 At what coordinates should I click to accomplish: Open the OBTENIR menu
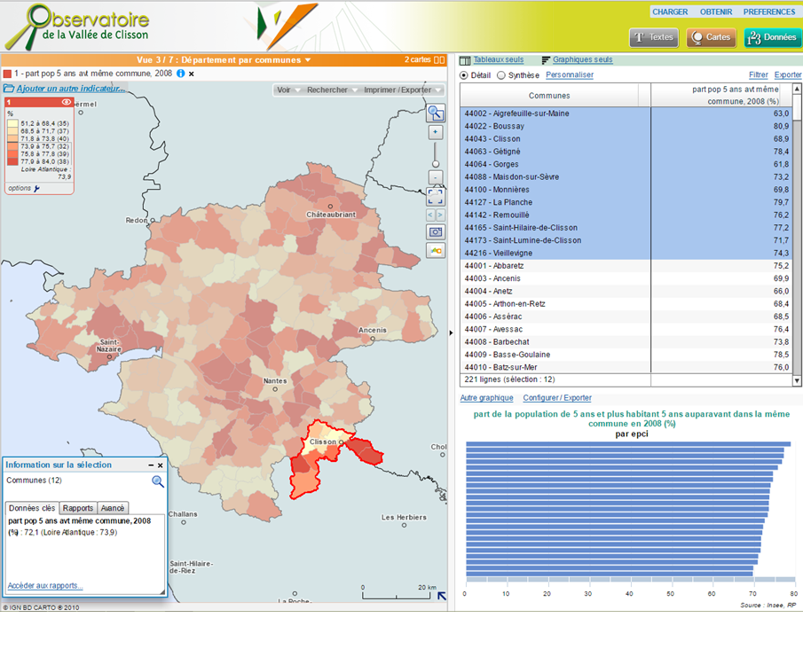[x=716, y=12]
